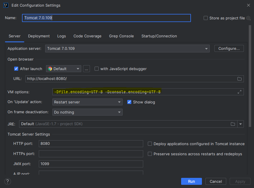254x188 pixels.
Task: Click the Chrome icon in browser selector
Action: point(50,69)
